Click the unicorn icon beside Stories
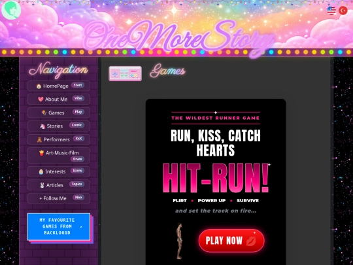Screen dimensions: 353x265 (x=42, y=126)
